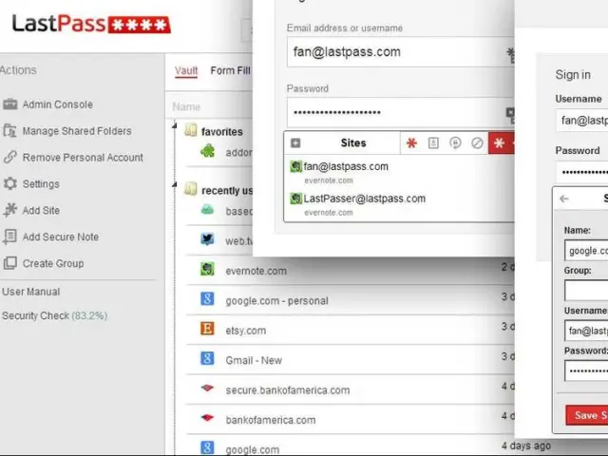
Task: Click back arrow in the Save Site dialog
Action: pyautogui.click(x=564, y=199)
